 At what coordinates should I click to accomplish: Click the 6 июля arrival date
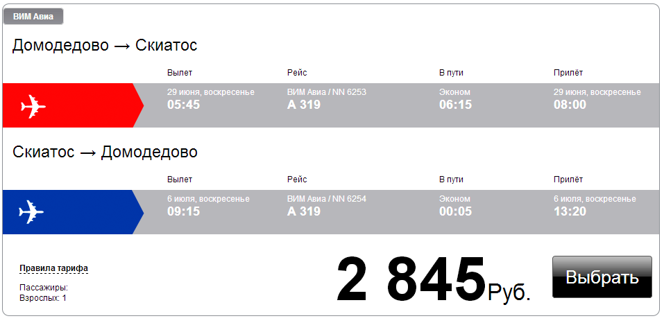(x=594, y=199)
